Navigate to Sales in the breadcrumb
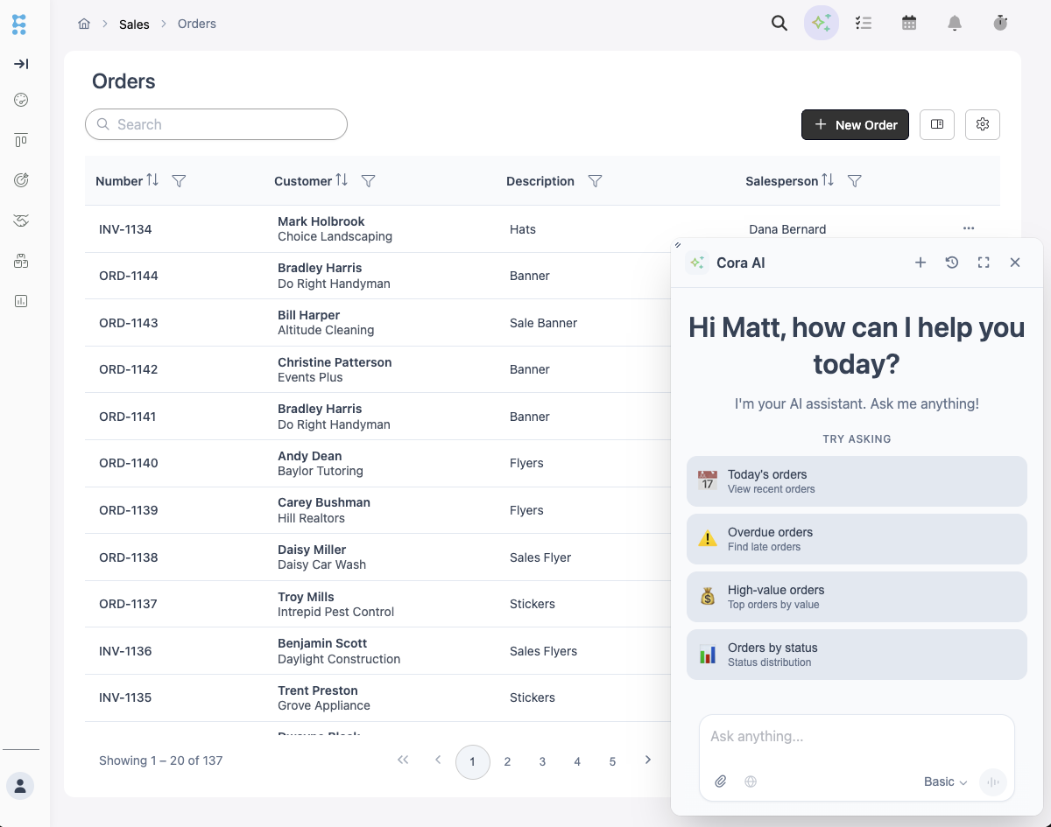Viewport: 1051px width, 827px height. (x=134, y=25)
